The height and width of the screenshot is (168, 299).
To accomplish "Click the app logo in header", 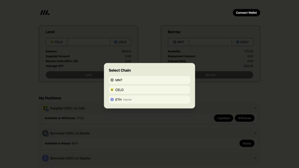I will (45, 13).
